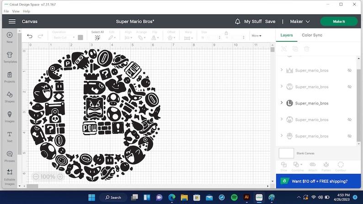Show the bottom Super_mario_bros layer
The height and width of the screenshot is (204, 363).
pos(350,136)
